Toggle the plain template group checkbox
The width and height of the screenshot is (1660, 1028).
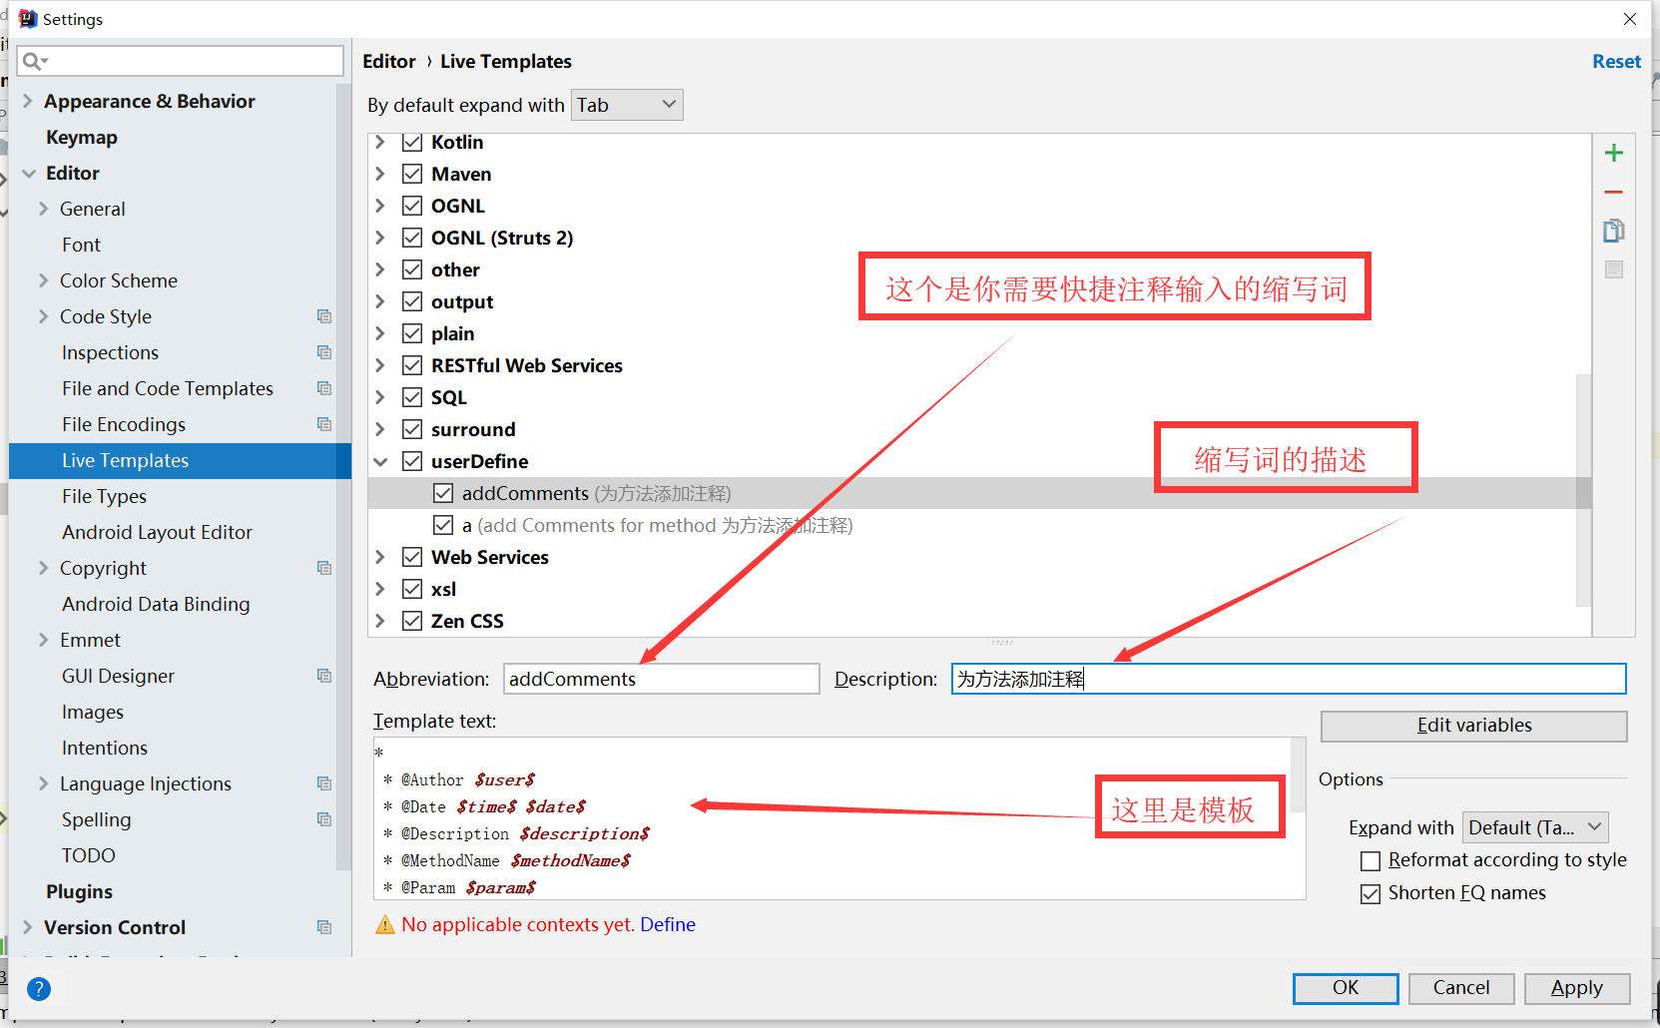[412, 333]
